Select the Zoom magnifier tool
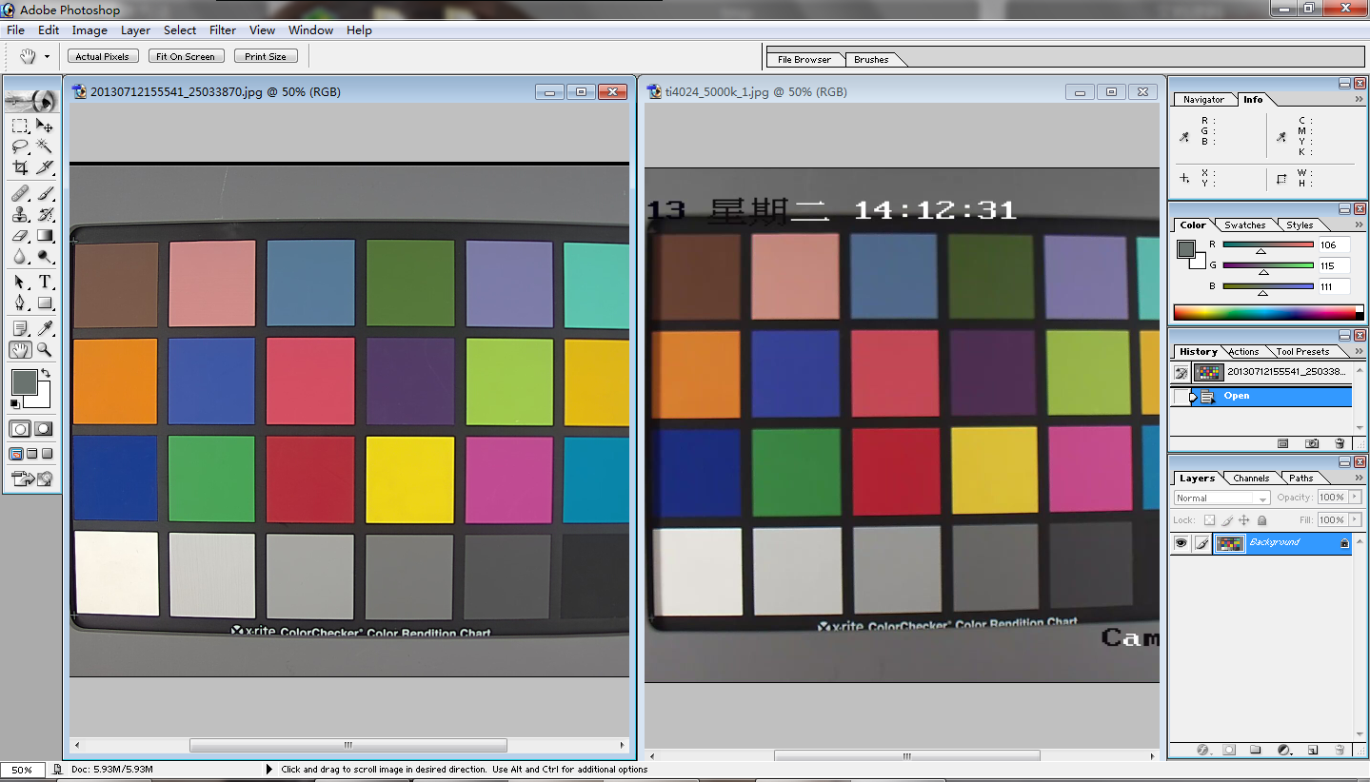 pos(44,350)
